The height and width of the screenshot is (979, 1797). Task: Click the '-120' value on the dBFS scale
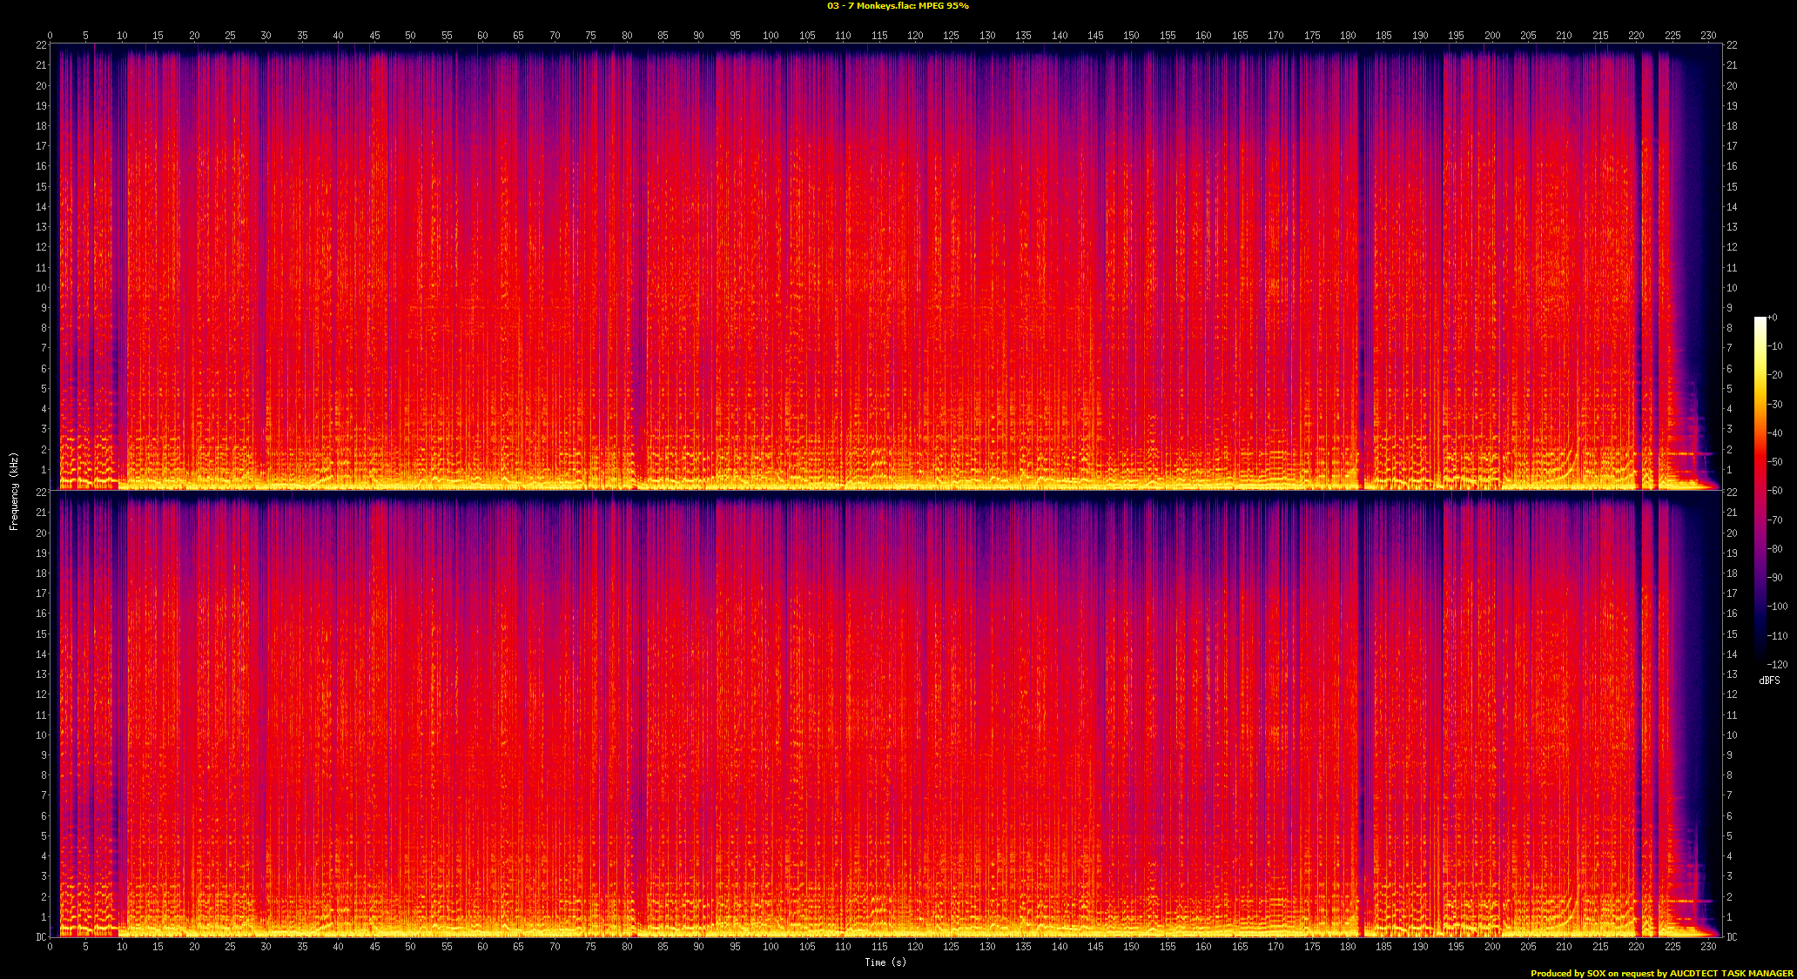(1778, 665)
